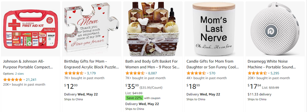The width and height of the screenshot is (307, 112).
Task: Click the Save 22% coupon badge
Action: pyautogui.click(x=134, y=98)
